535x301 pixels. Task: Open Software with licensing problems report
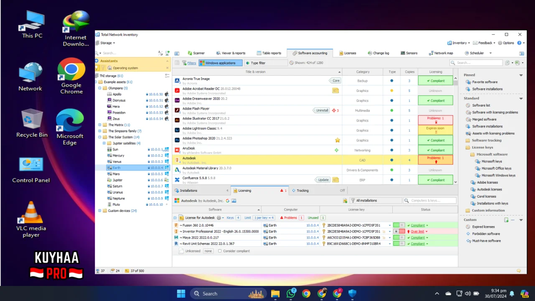click(x=495, y=112)
